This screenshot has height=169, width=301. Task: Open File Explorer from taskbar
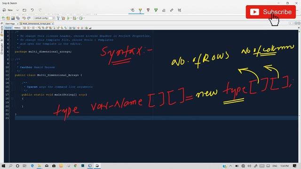tap(40, 166)
